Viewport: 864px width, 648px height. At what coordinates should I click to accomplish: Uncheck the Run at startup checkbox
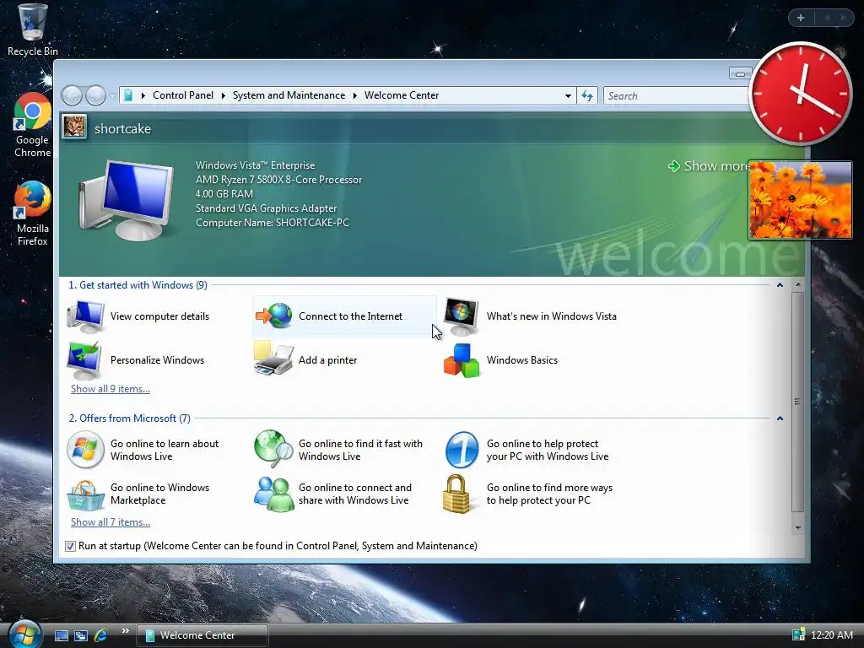[x=70, y=546]
